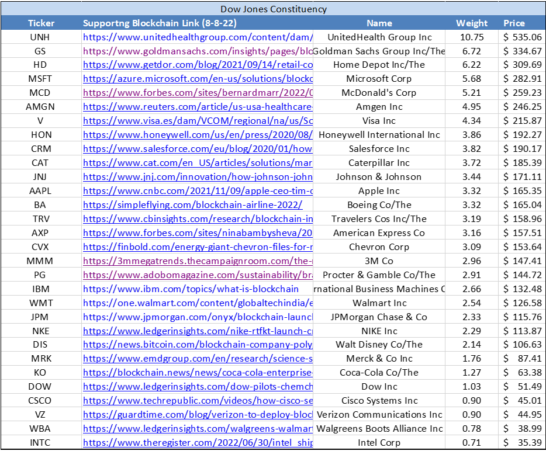The height and width of the screenshot is (451, 546).
Task: Open the azure.microsoft.com blockchain link
Action: [198, 79]
